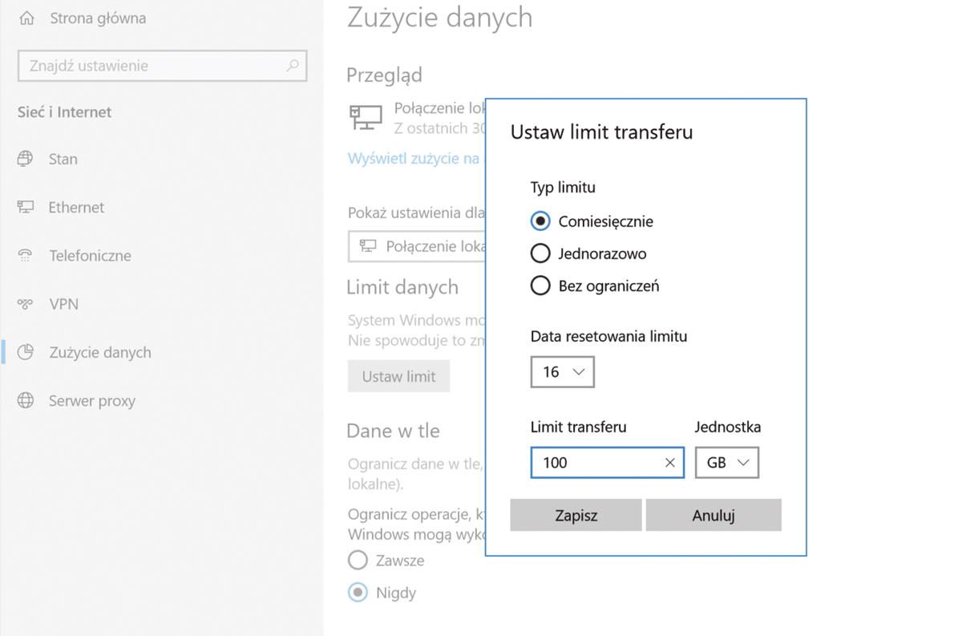Go to Zużycie danych menu item
Screen dimensions: 962x636
point(99,352)
